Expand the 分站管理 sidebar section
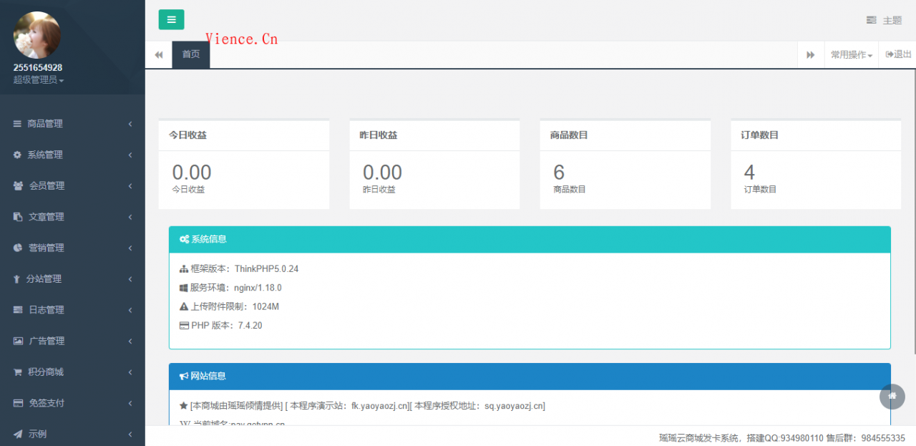 [x=72, y=278]
